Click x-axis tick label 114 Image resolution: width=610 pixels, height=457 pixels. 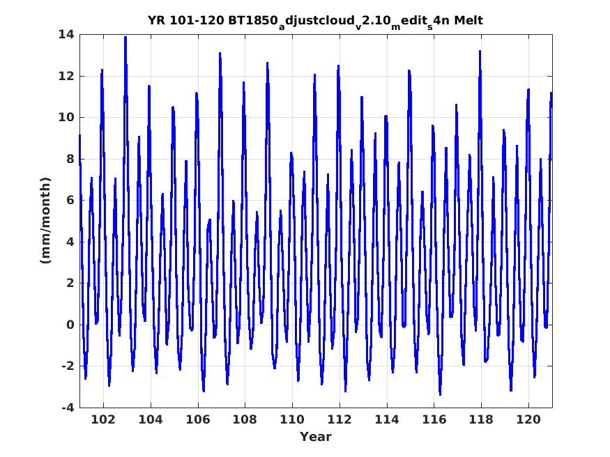pos(387,419)
